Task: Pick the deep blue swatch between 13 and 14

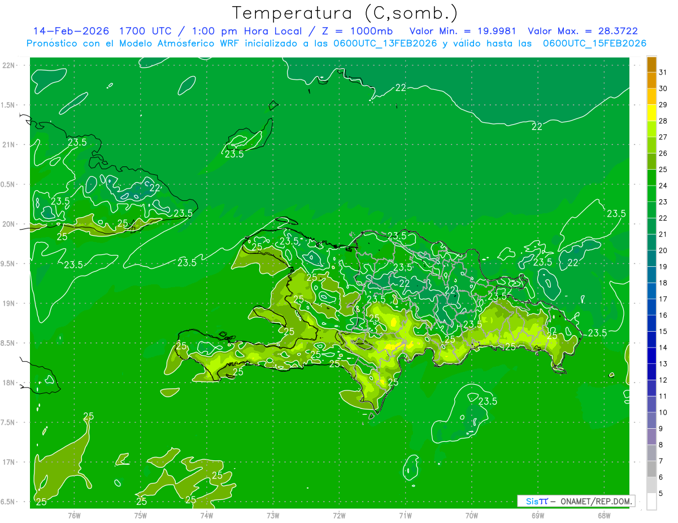Action: (651, 356)
